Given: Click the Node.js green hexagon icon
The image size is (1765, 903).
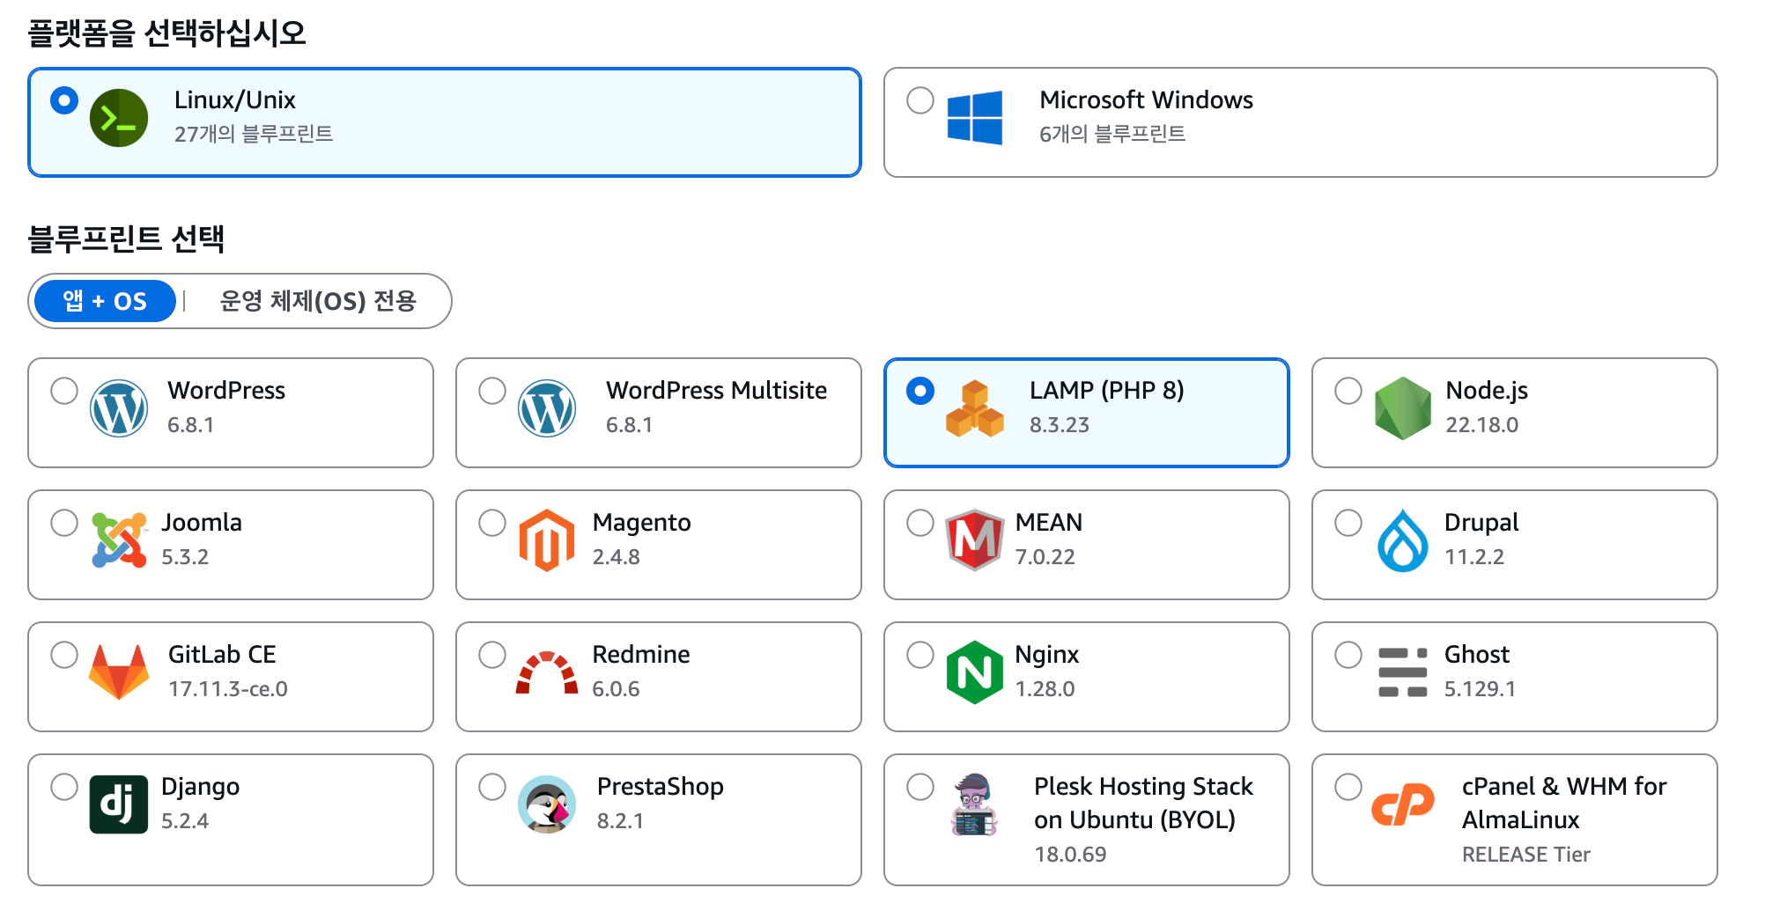Looking at the screenshot, I should pos(1403,408).
